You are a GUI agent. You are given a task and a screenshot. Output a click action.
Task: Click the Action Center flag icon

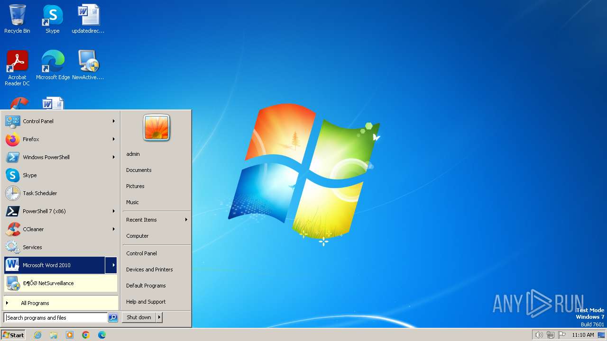tap(562, 335)
